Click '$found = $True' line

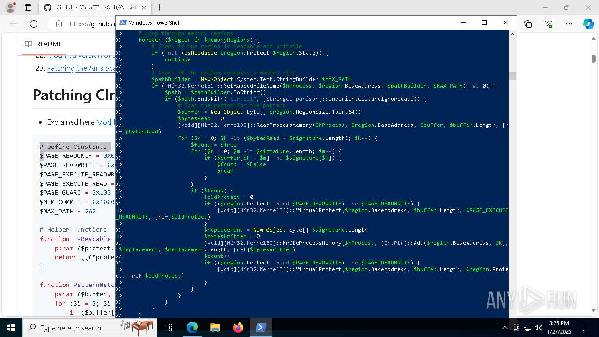[x=214, y=145]
